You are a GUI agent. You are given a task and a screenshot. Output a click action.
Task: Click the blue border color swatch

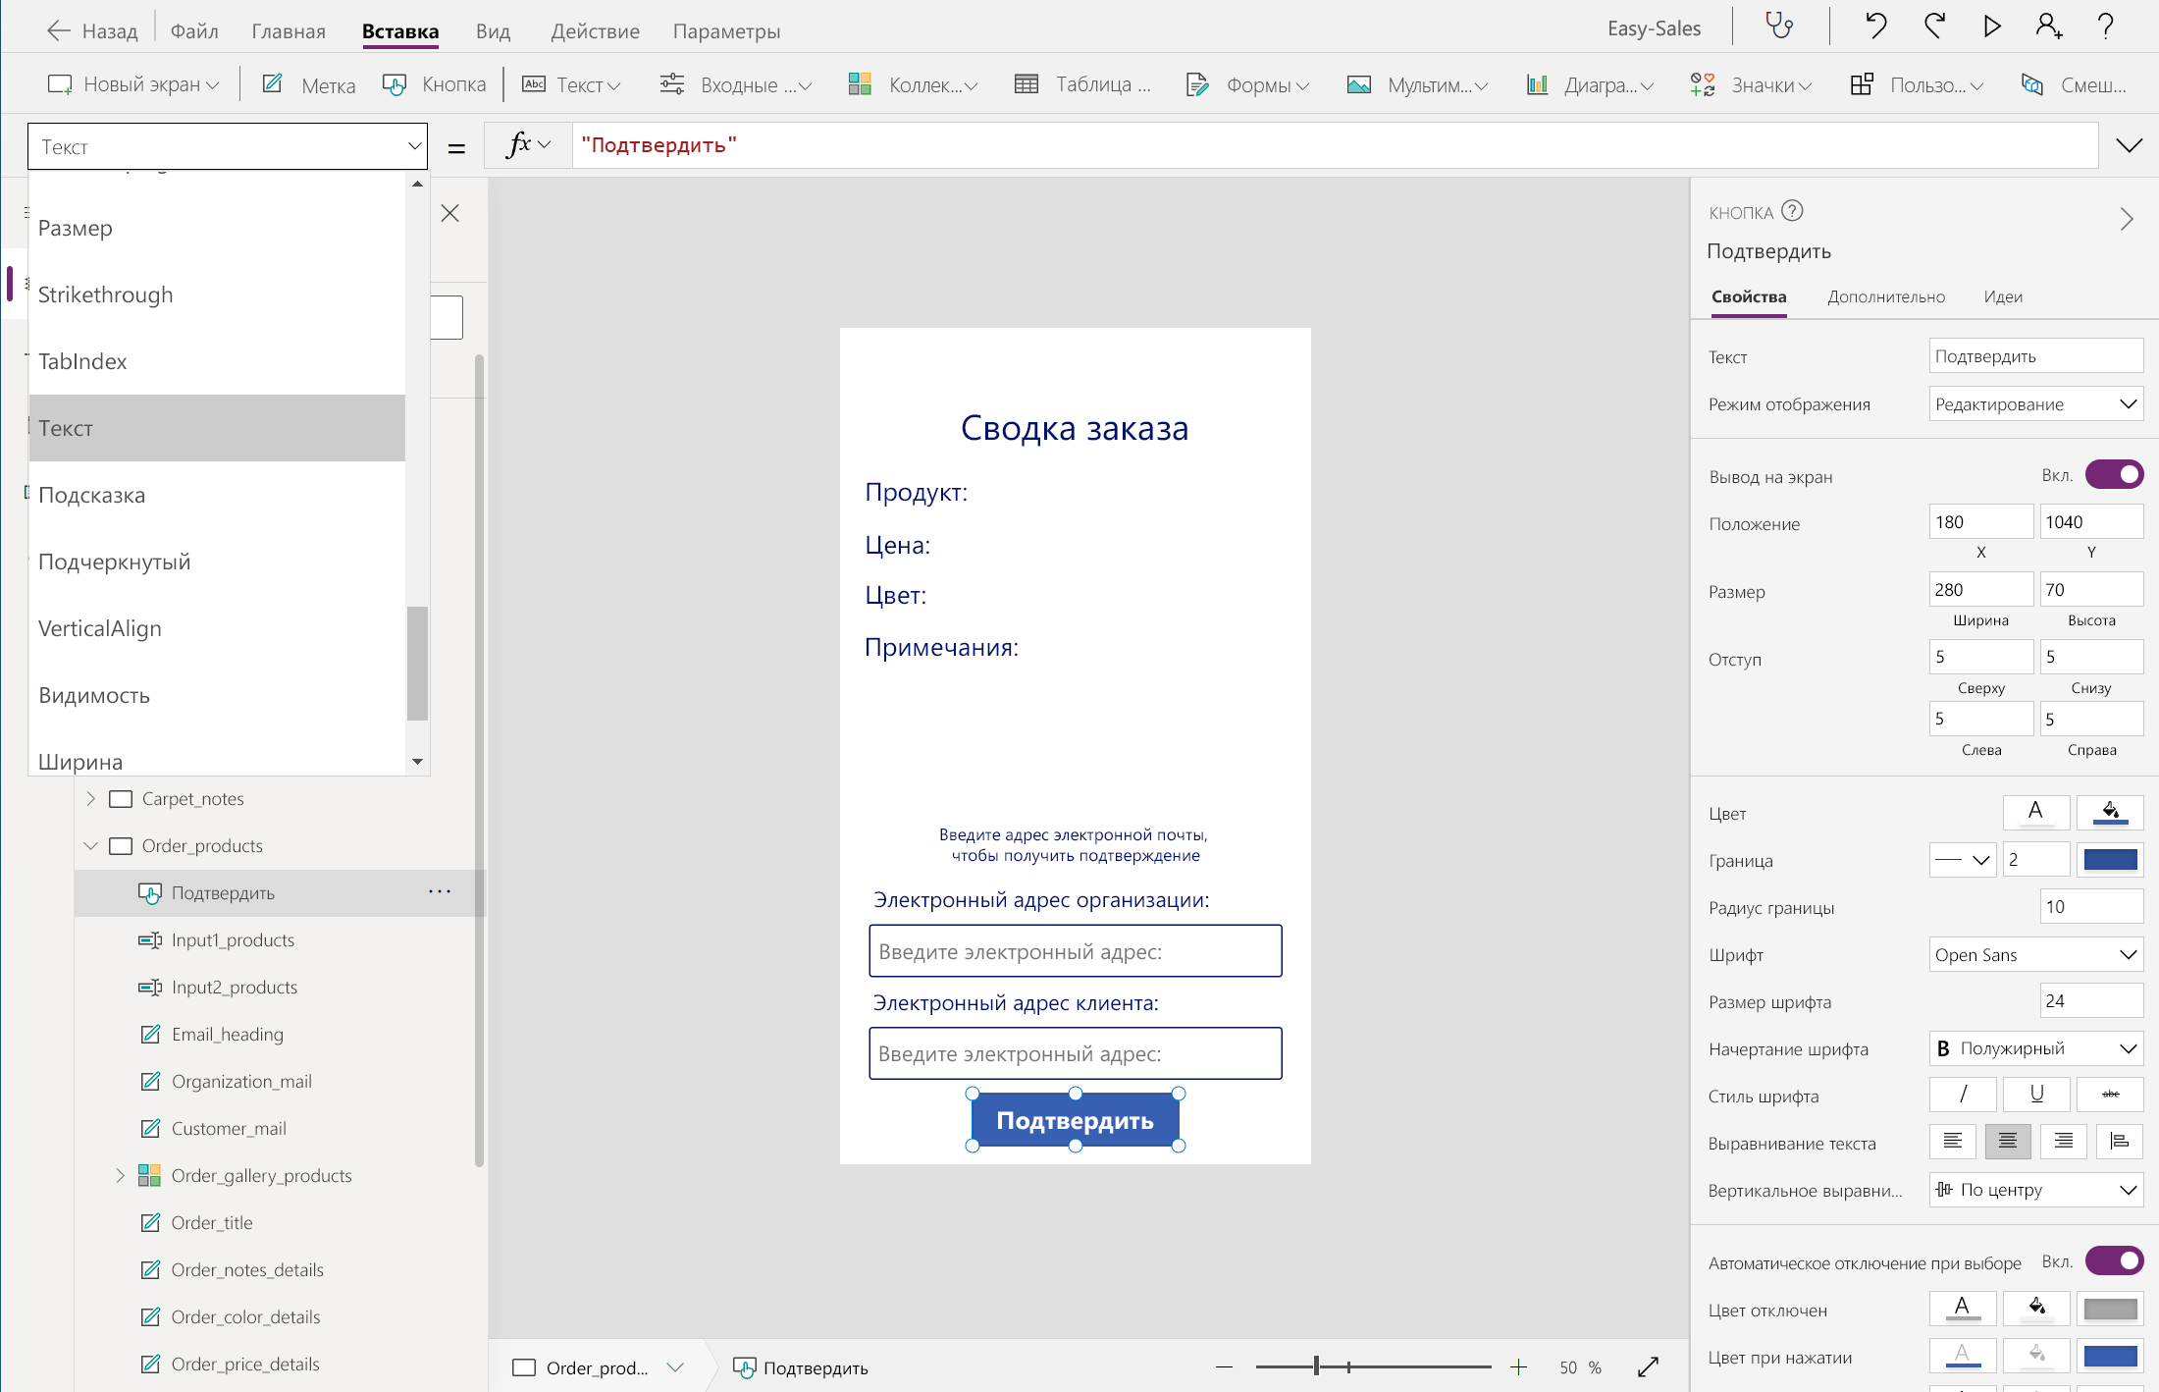tap(2110, 860)
